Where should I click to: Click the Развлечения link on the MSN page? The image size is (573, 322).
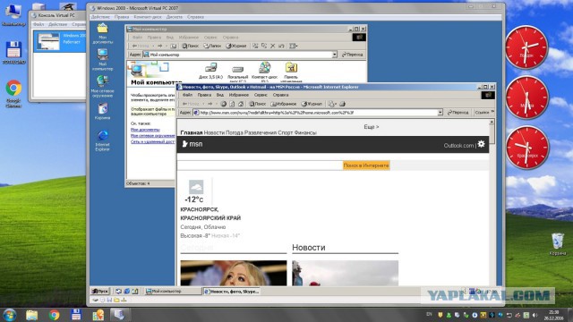pos(261,133)
